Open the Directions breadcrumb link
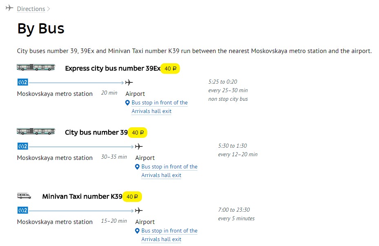Image resolution: width=379 pixels, height=246 pixels. click(x=31, y=9)
